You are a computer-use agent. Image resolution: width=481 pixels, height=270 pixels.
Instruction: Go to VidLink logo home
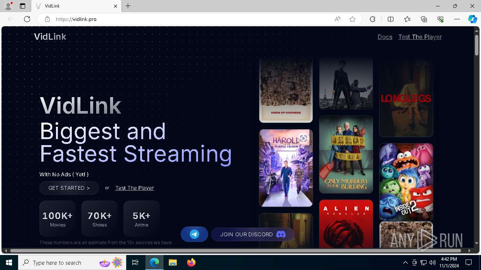[50, 37]
